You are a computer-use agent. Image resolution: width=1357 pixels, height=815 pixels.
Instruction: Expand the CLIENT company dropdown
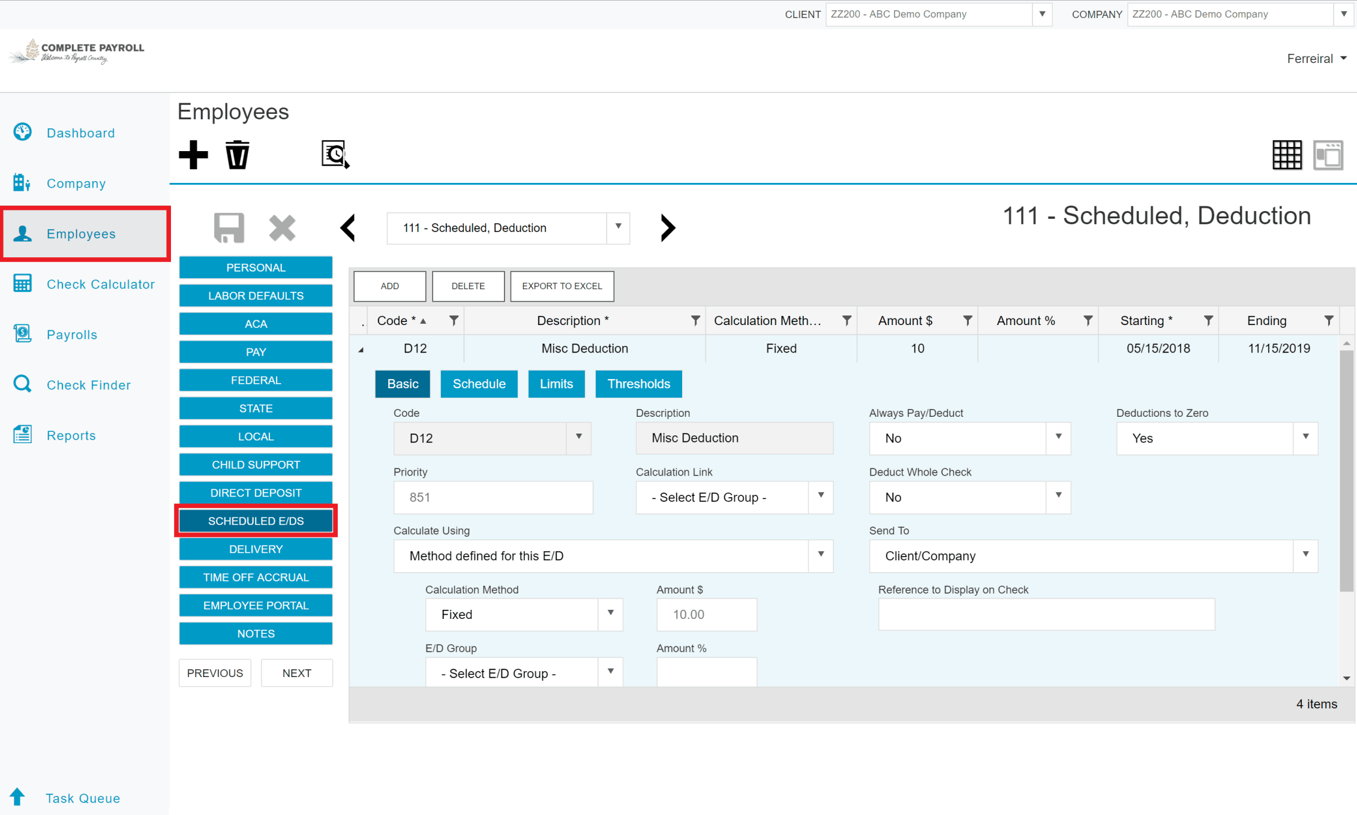coord(1042,14)
